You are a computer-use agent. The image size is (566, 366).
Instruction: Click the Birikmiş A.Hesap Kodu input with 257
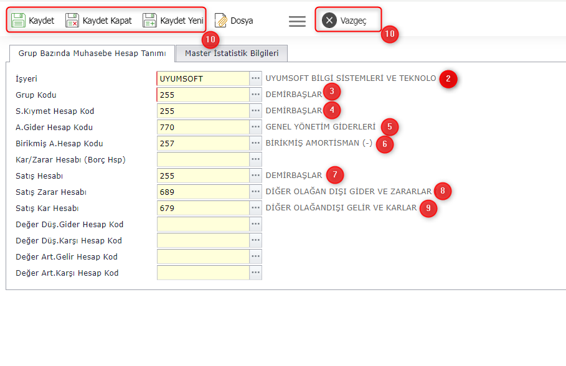click(203, 143)
